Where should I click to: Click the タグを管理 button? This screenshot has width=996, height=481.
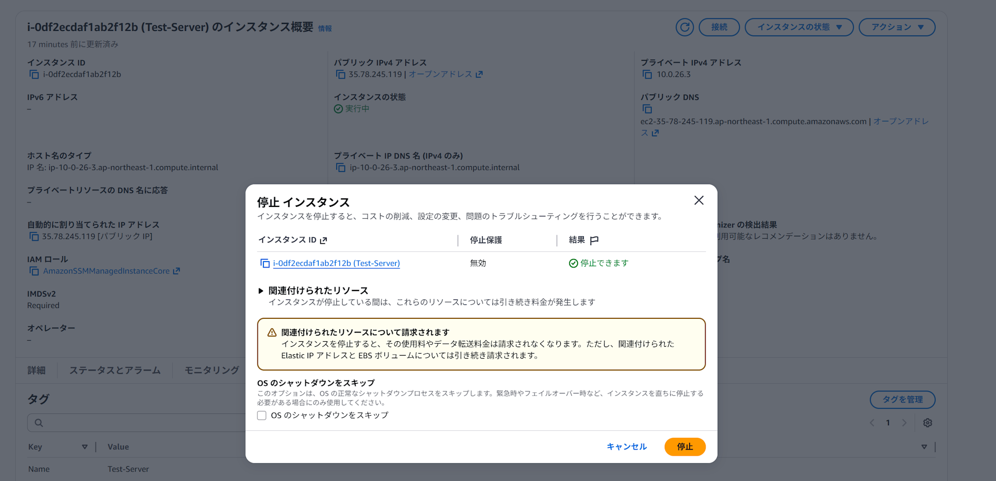pyautogui.click(x=902, y=399)
